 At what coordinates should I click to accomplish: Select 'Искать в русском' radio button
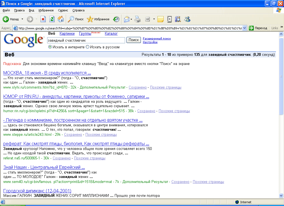tap(87, 47)
